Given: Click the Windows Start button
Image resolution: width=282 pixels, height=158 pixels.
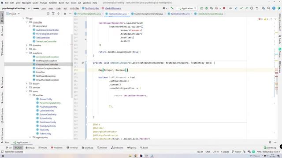Looking at the screenshot, I should coord(3,156).
